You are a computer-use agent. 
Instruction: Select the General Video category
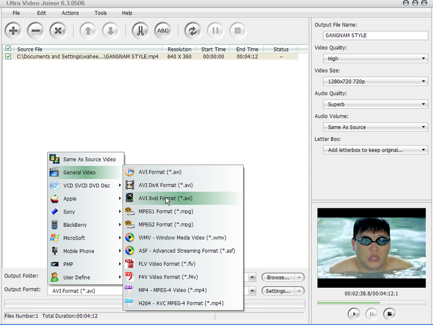click(x=86, y=172)
